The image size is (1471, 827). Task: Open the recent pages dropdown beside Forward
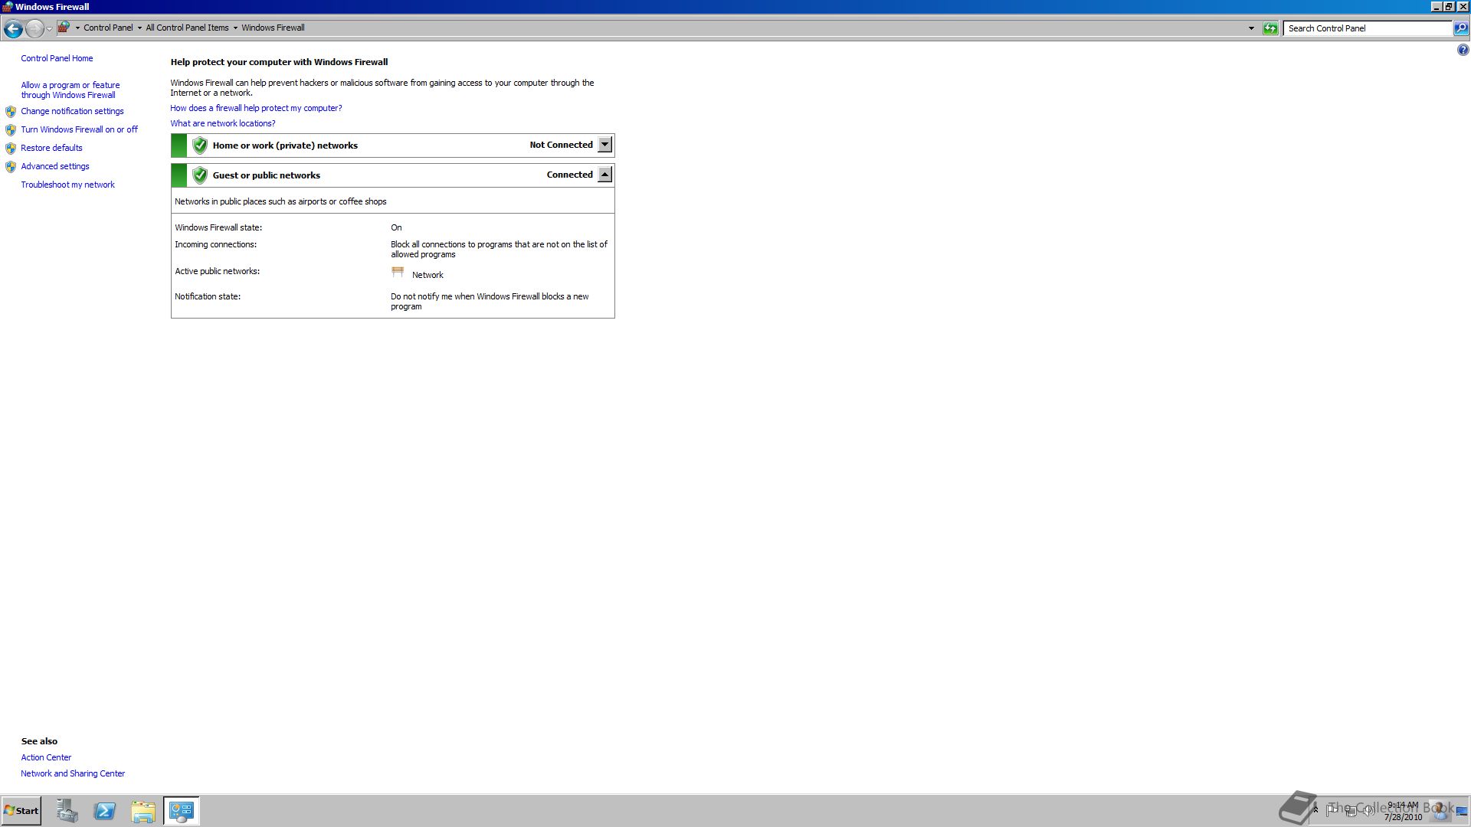pos(49,29)
